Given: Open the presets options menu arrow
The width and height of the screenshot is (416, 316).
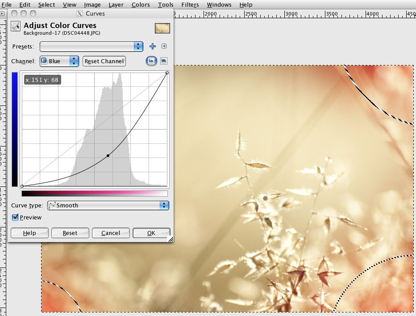Looking at the screenshot, I should tap(164, 46).
